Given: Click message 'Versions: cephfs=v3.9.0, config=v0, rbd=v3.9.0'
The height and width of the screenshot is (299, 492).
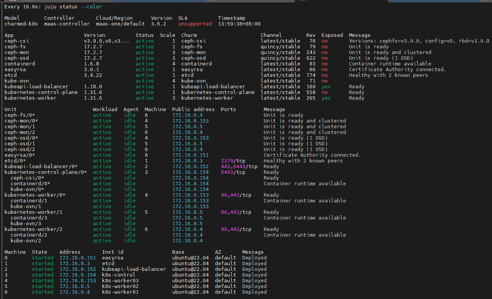Looking at the screenshot, I should point(419,41).
